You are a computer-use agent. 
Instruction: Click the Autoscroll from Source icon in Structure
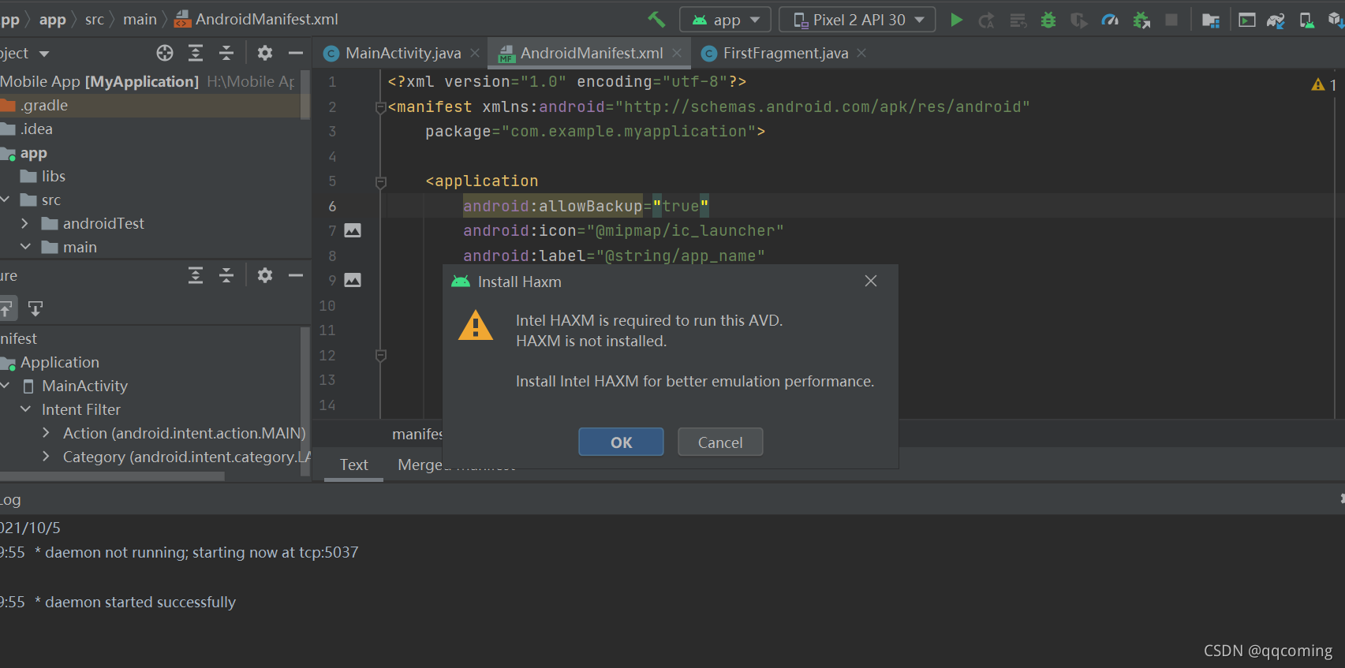[35, 308]
